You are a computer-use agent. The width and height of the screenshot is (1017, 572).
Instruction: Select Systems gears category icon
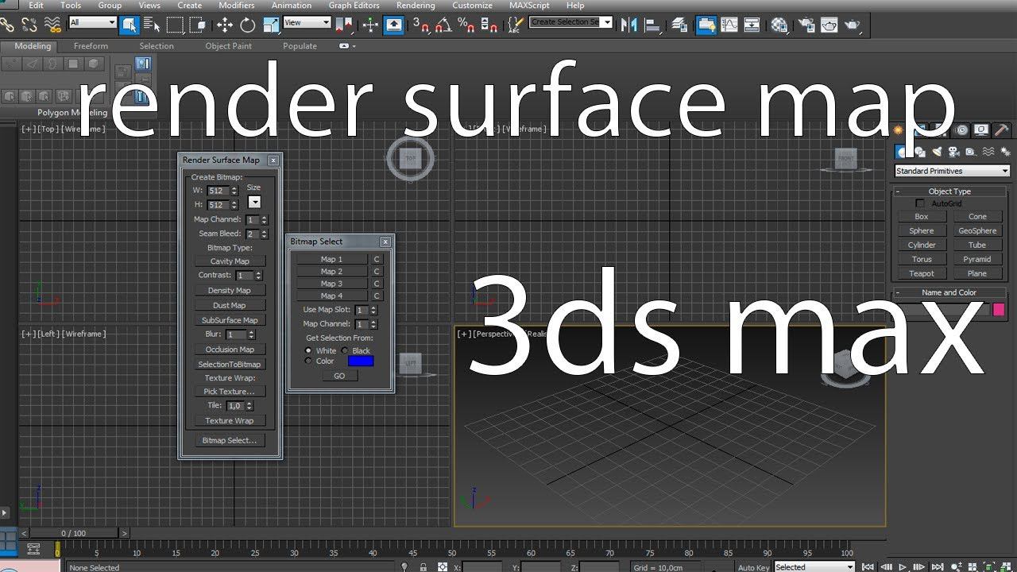coord(1005,152)
